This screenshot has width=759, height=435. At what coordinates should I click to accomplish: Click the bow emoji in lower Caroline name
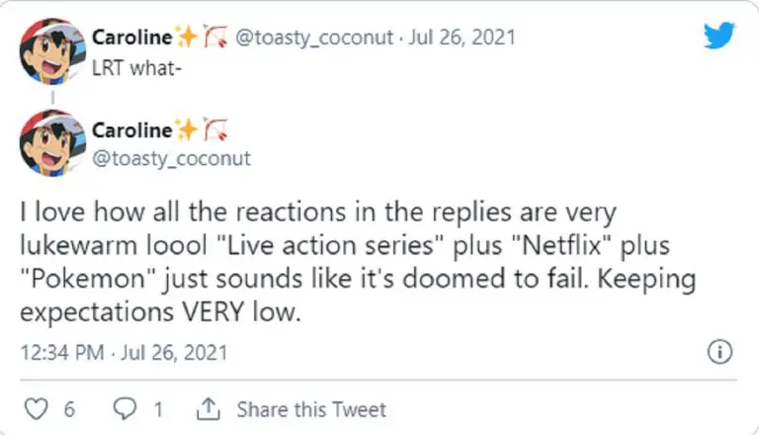point(214,130)
